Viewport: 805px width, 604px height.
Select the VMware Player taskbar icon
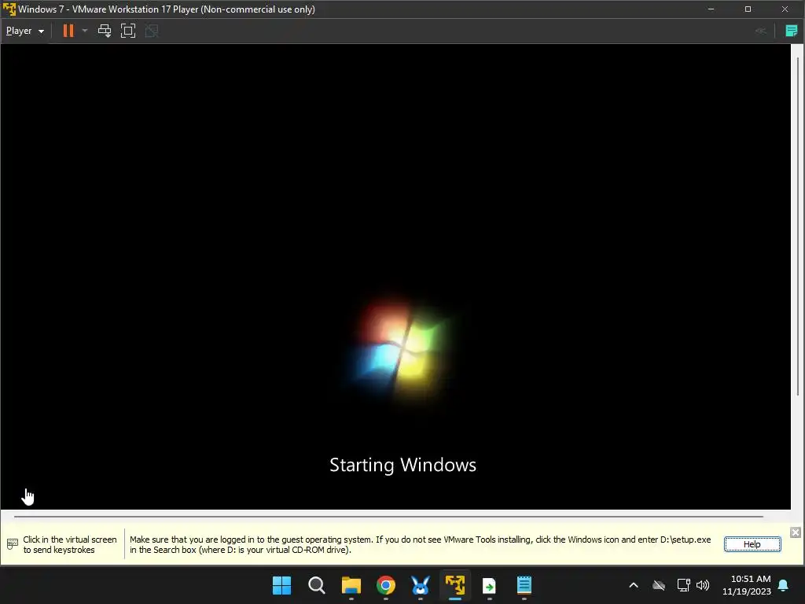pyautogui.click(x=455, y=585)
